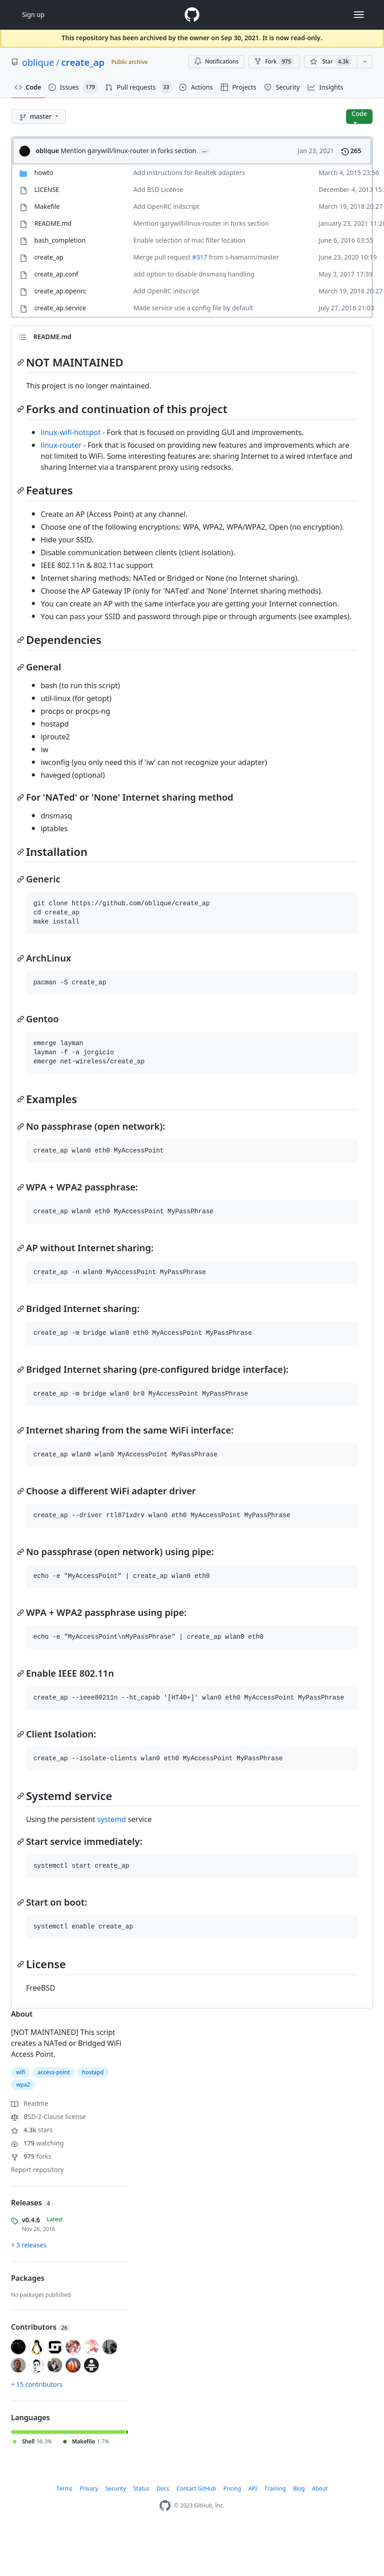Open README table of contents icon

22,337
